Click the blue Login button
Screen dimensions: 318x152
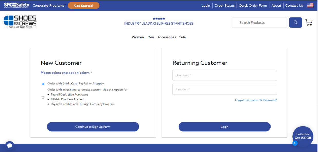[225, 127]
